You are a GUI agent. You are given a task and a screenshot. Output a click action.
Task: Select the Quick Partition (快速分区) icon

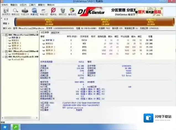click(34, 11)
